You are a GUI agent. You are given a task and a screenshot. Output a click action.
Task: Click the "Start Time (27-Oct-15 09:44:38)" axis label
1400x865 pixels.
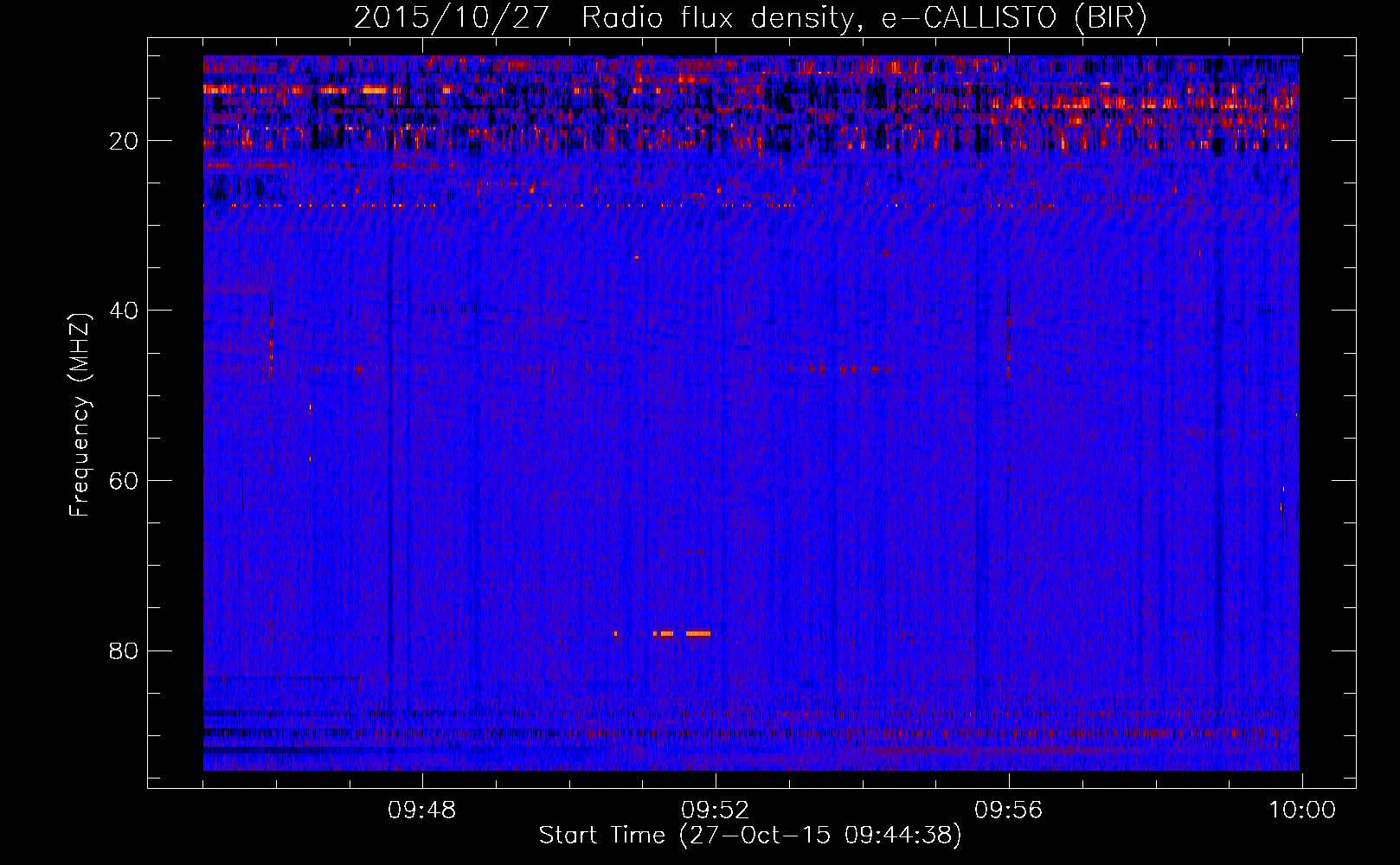click(x=750, y=836)
